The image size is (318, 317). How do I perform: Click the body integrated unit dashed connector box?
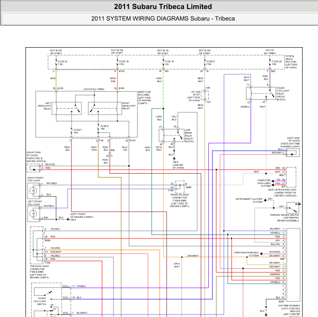(291, 177)
